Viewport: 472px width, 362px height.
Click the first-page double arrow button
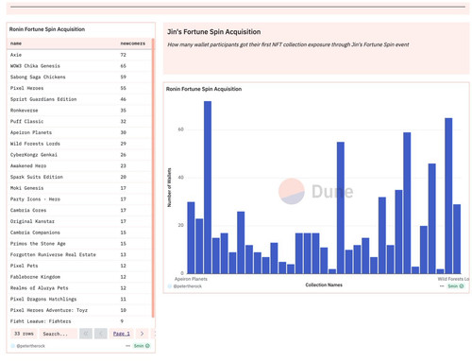tap(86, 334)
